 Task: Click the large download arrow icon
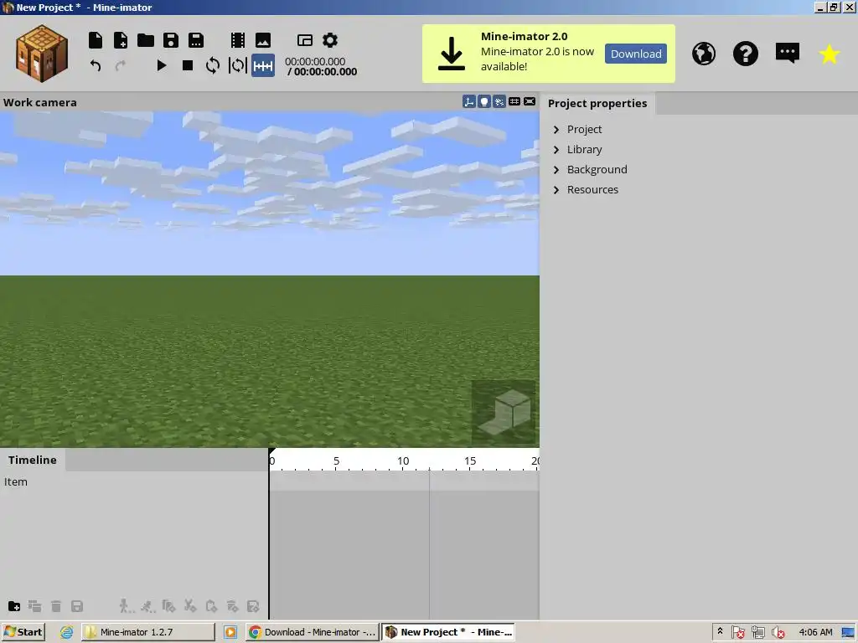pyautogui.click(x=452, y=54)
